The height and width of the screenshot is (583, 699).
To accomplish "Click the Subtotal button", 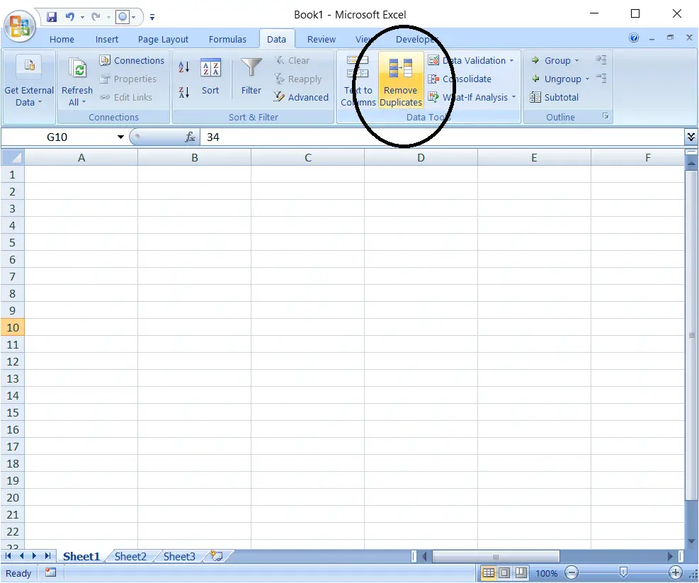I will (554, 97).
